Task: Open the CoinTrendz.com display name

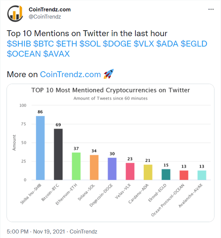Action: [x=50, y=9]
